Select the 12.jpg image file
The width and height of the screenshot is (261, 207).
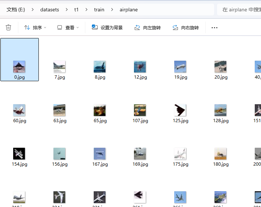140,67
